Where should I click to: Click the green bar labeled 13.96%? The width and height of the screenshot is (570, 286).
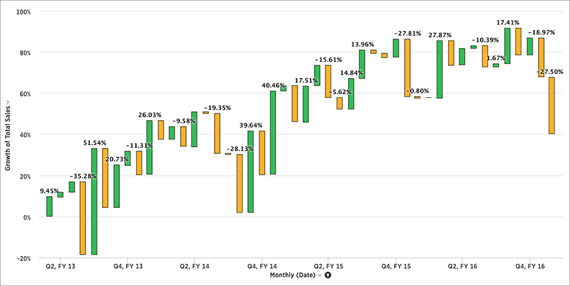click(362, 64)
